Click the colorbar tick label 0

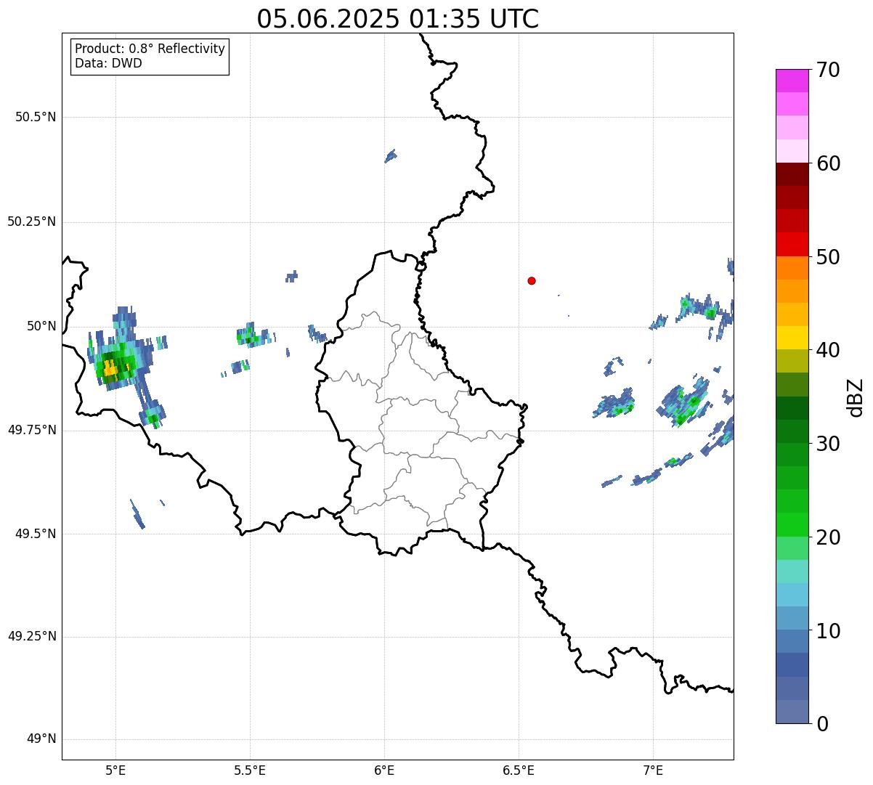click(822, 724)
